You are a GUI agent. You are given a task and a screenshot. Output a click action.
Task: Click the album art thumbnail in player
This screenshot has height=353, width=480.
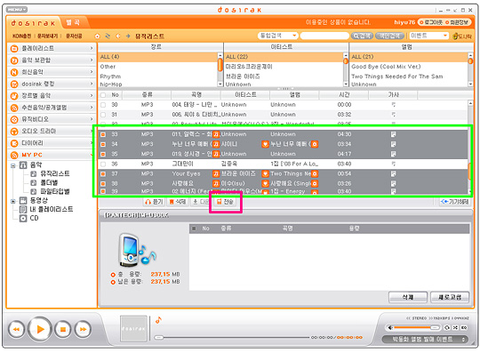tap(133, 328)
